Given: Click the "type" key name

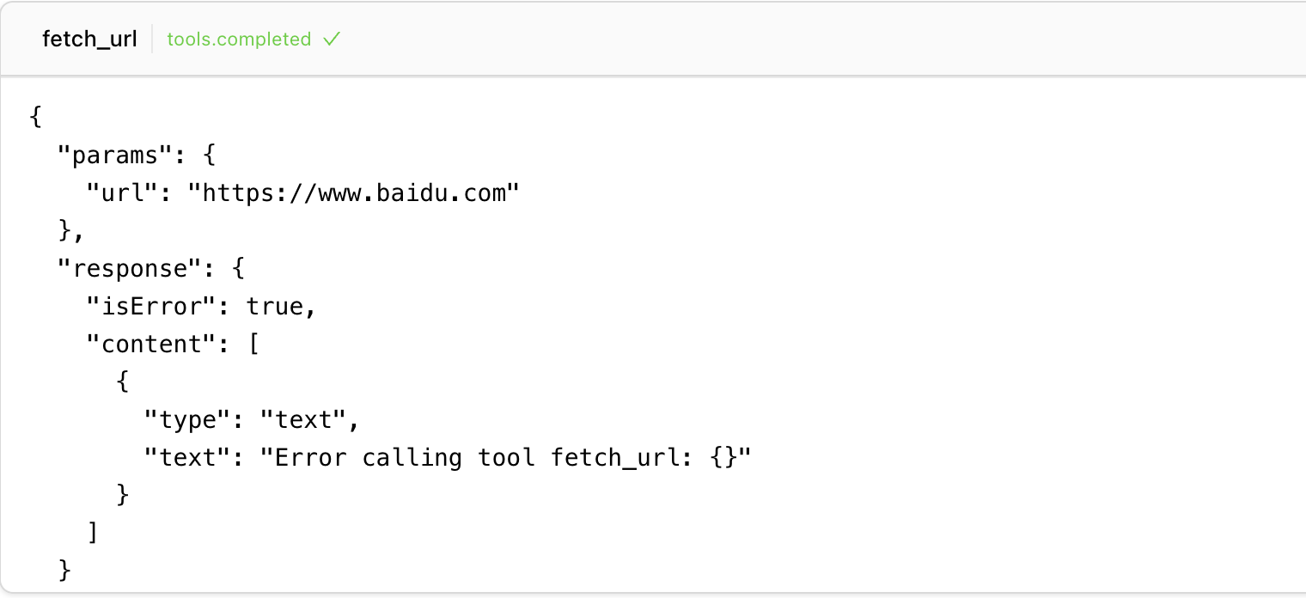Looking at the screenshot, I should pos(187,419).
